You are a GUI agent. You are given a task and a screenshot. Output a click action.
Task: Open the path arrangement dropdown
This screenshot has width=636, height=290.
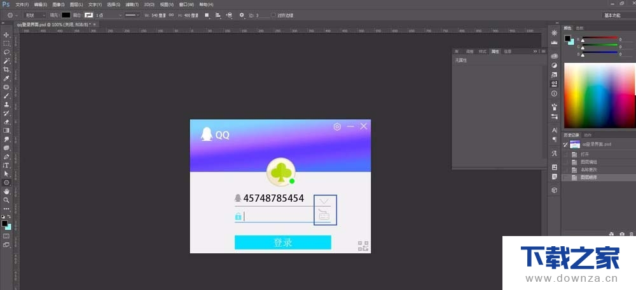(x=229, y=15)
